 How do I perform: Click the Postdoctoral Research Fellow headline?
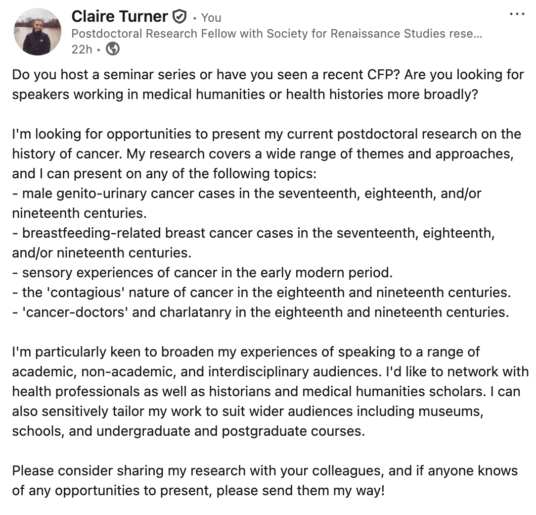pos(276,34)
